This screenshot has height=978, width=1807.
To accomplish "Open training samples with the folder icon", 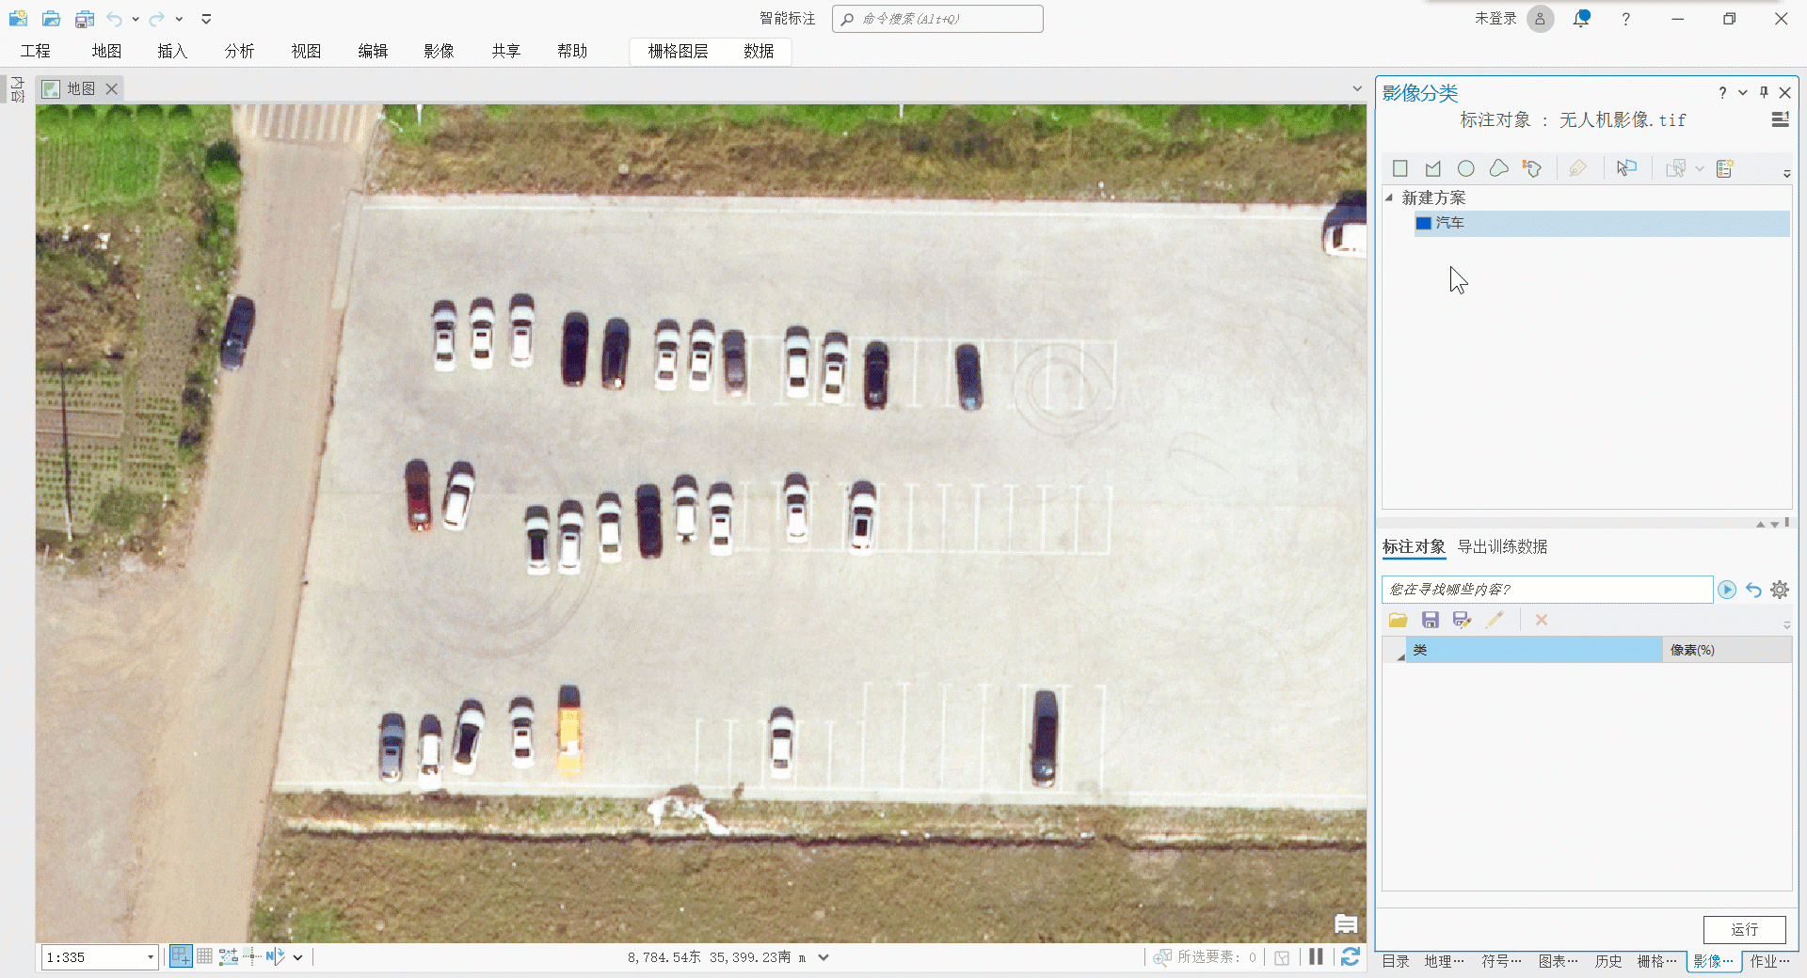I will pos(1398,620).
